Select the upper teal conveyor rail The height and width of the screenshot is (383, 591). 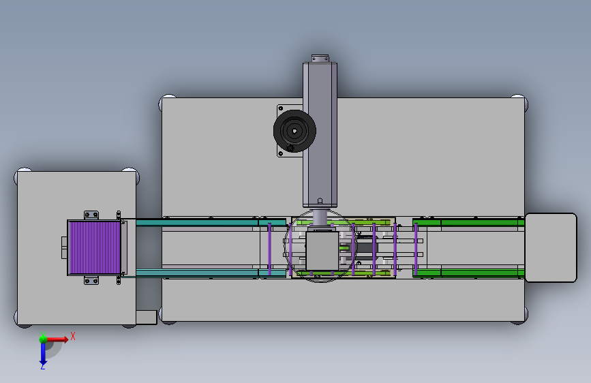(x=211, y=223)
